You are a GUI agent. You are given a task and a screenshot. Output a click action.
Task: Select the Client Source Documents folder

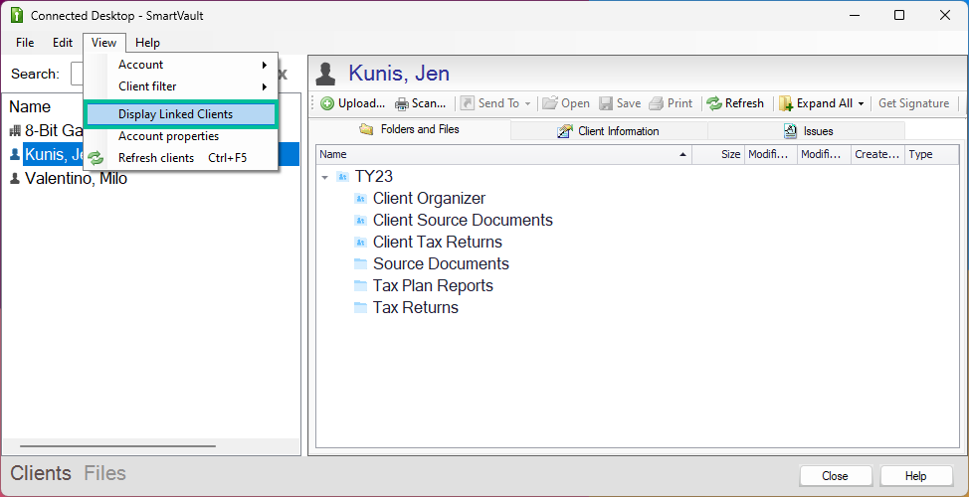coord(463,220)
